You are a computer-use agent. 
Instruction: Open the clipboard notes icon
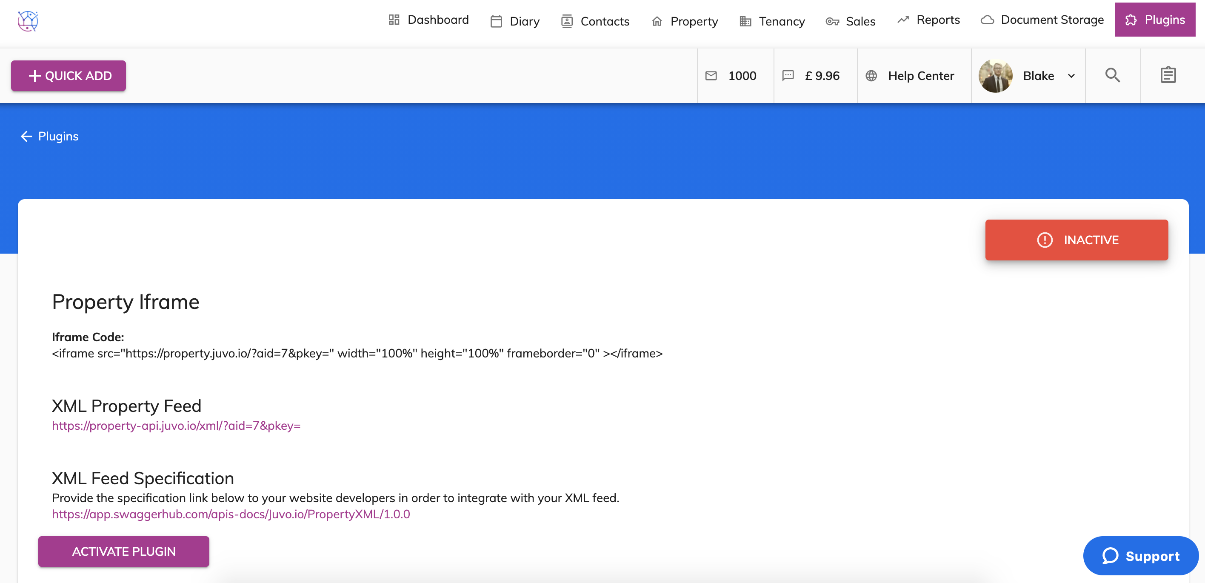(x=1168, y=75)
